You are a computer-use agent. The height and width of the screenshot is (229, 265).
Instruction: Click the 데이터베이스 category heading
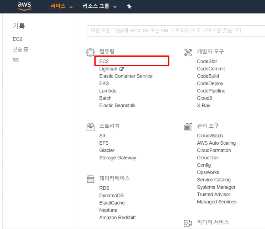[114, 178]
